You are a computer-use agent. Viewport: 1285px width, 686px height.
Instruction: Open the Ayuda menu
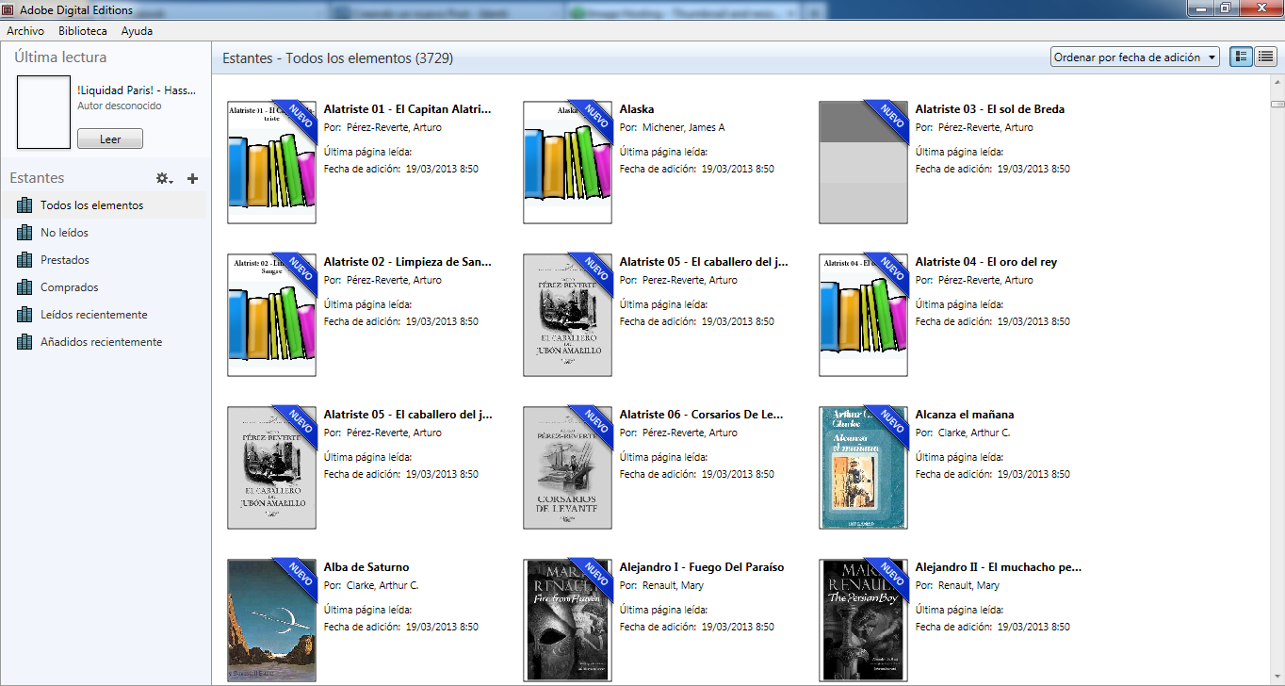(x=137, y=31)
